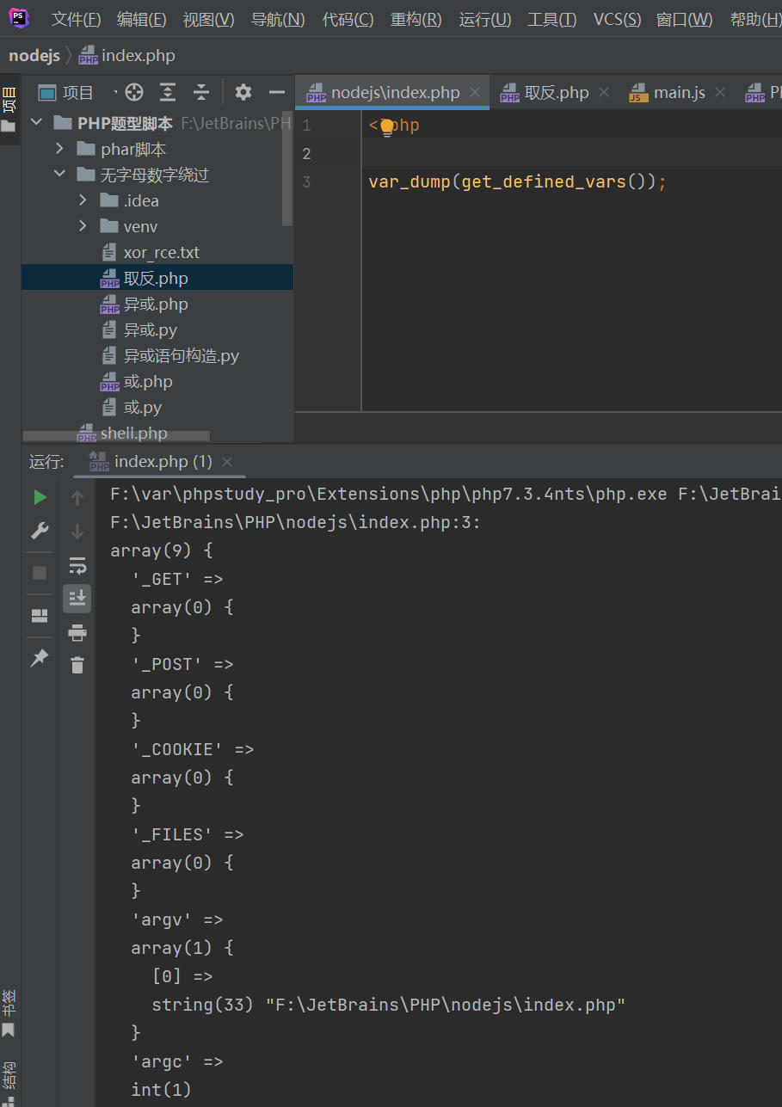
Task: Click Expand All in project toolbar
Action: (x=168, y=92)
